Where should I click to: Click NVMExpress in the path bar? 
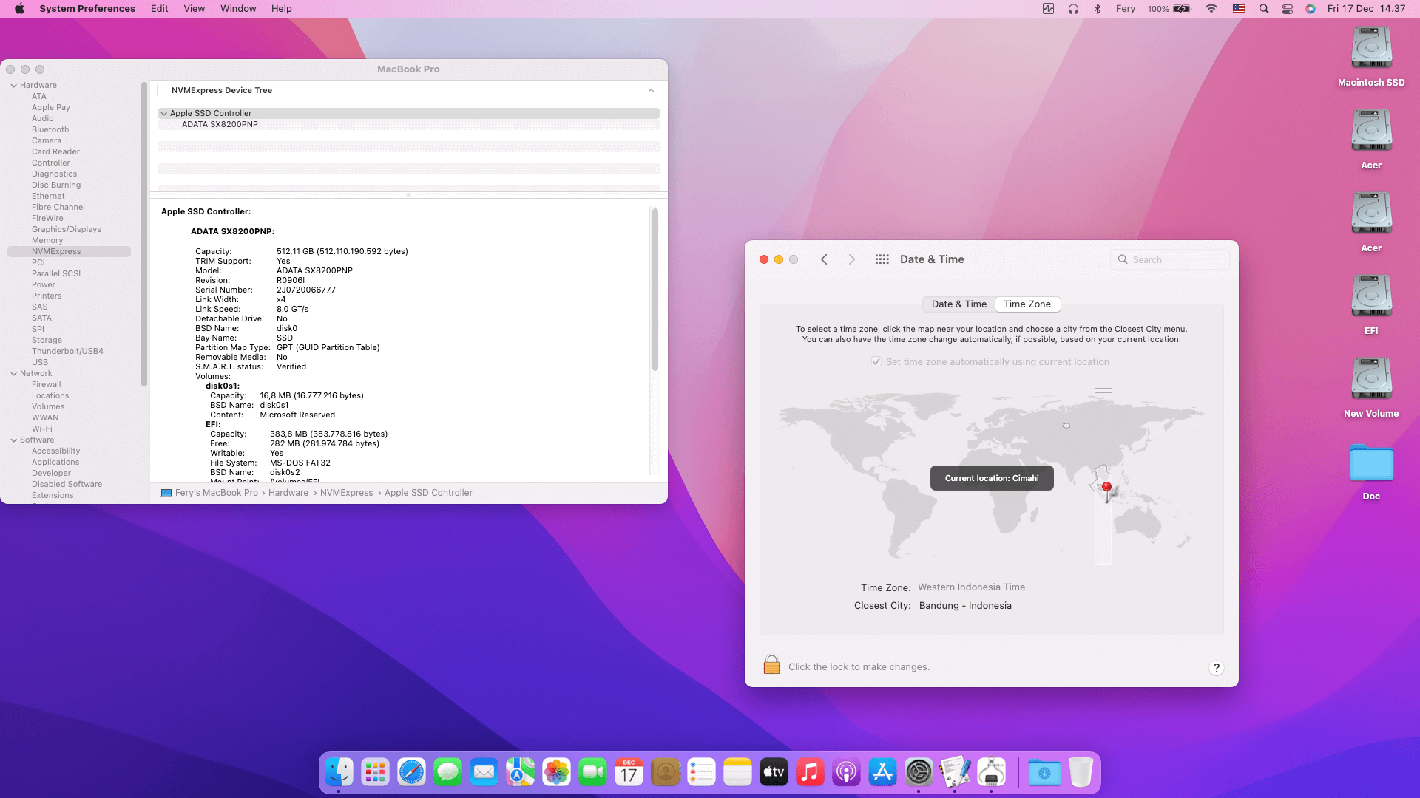click(346, 493)
